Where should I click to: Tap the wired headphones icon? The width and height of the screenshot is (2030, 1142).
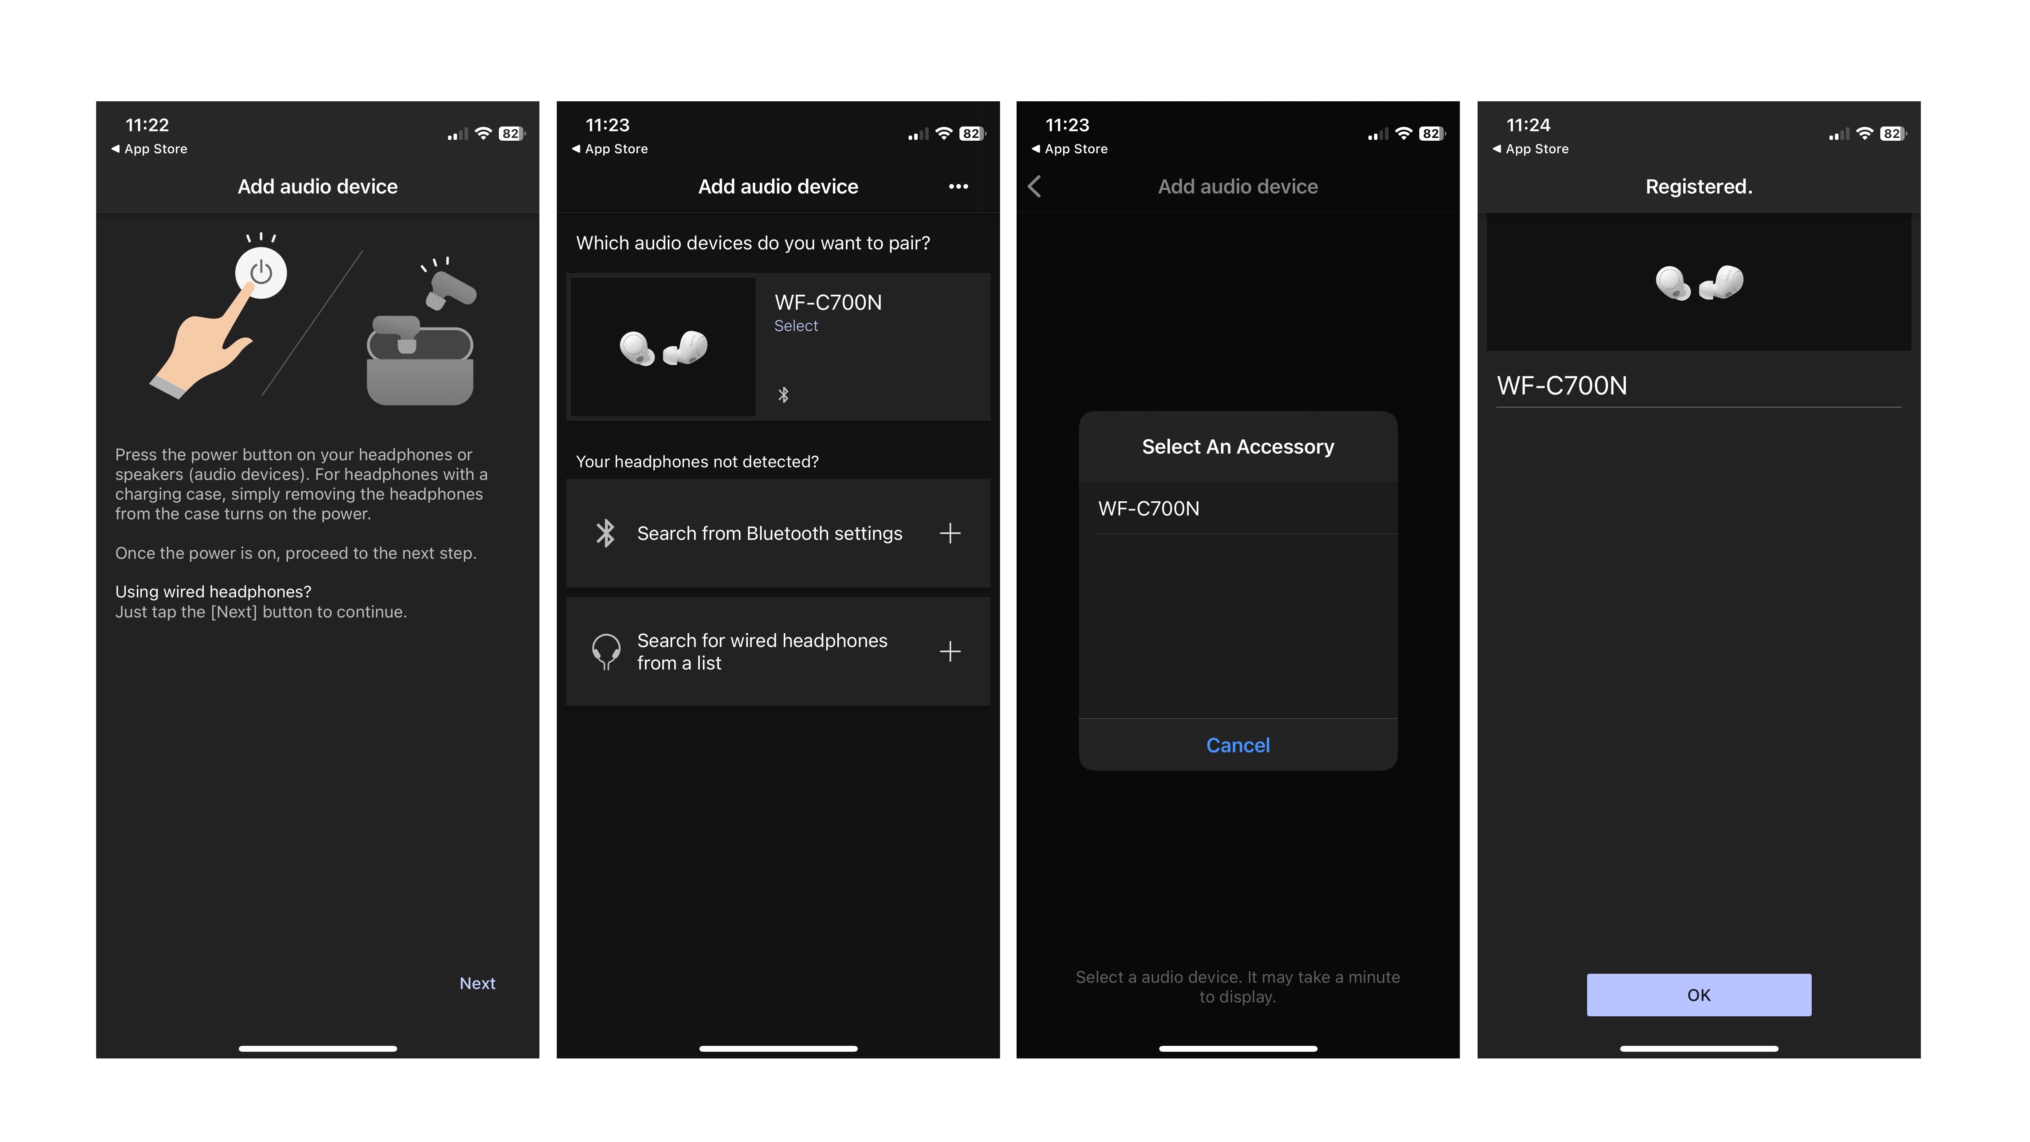606,651
